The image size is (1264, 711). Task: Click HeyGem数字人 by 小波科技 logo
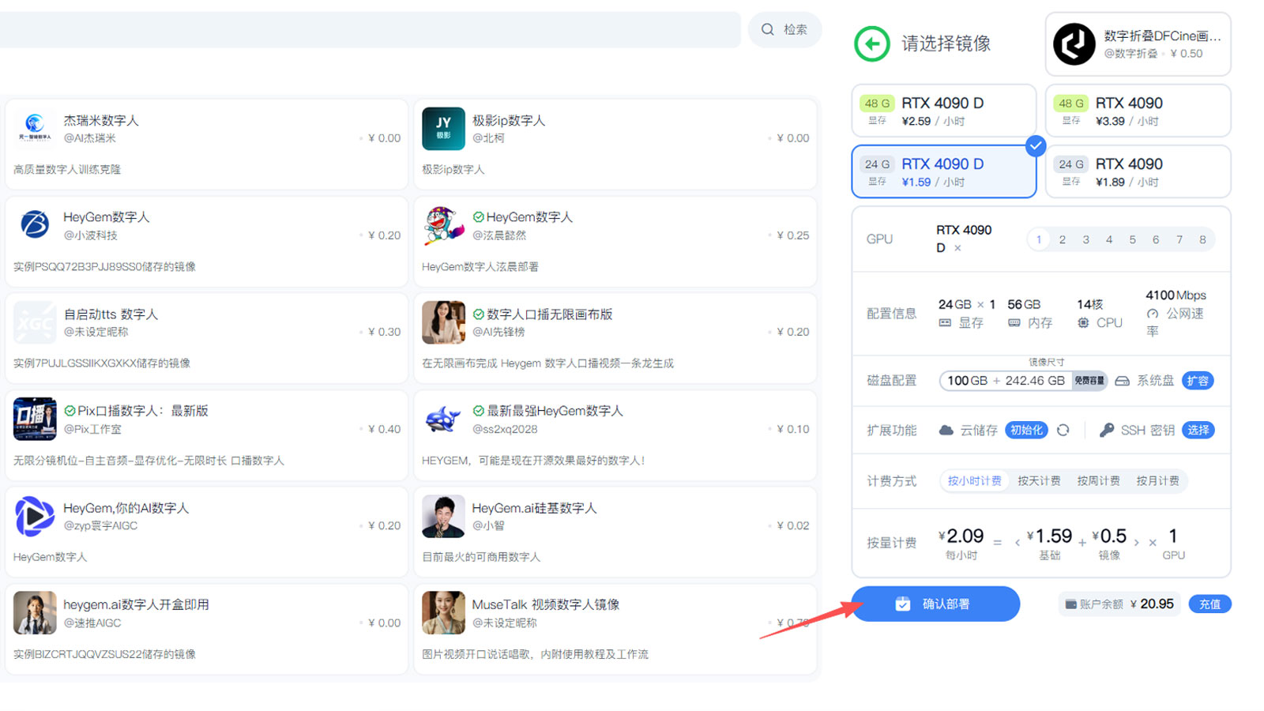34,224
